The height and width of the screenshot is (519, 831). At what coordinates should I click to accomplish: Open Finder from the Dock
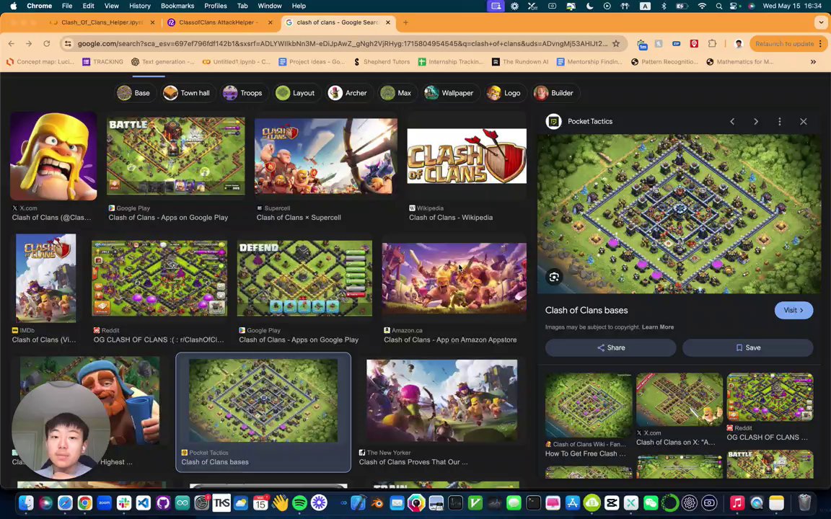tap(26, 502)
